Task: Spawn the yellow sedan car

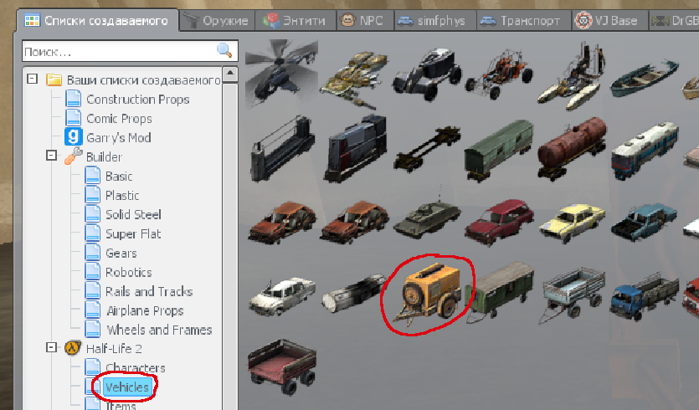Action: [572, 223]
